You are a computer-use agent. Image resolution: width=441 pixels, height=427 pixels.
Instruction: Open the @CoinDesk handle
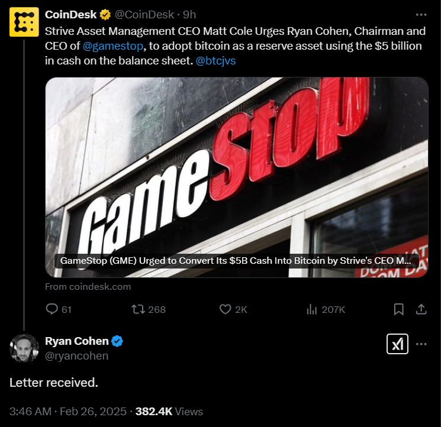[x=144, y=15]
